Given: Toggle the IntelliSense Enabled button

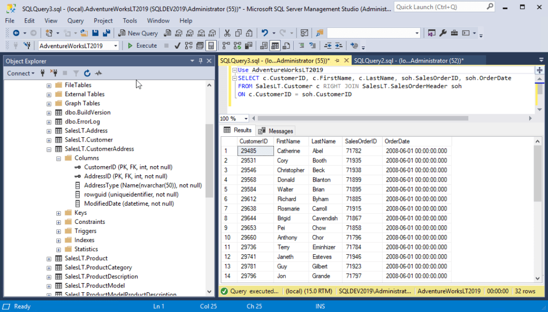Looking at the screenshot, I should coord(211,46).
